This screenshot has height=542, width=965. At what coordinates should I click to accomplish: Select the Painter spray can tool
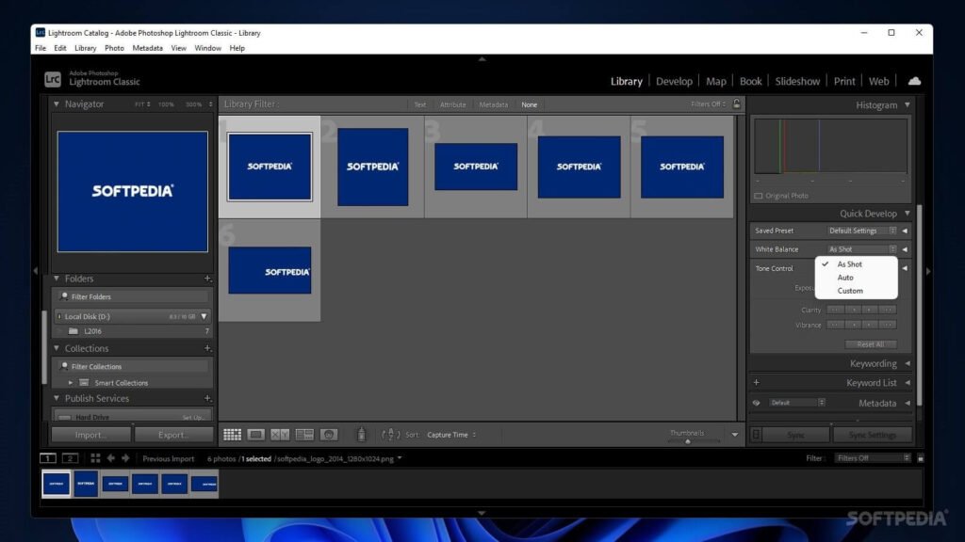[x=361, y=435]
